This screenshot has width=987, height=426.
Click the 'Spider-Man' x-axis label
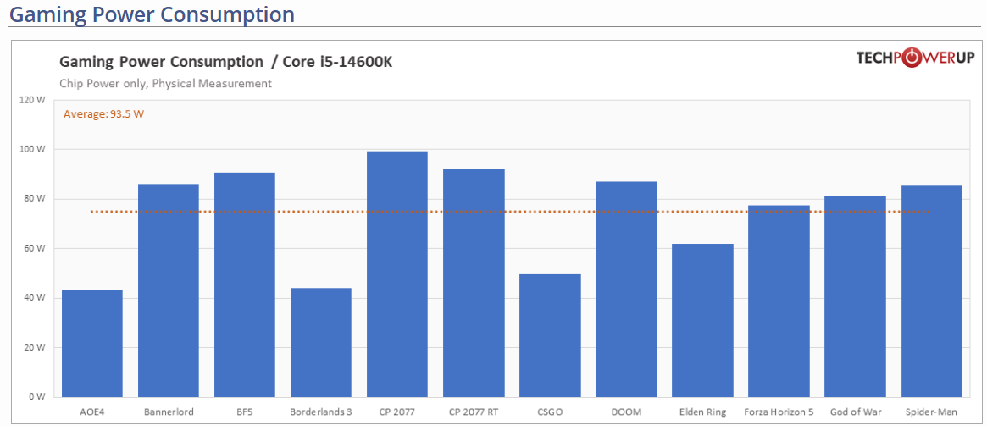[x=932, y=412]
